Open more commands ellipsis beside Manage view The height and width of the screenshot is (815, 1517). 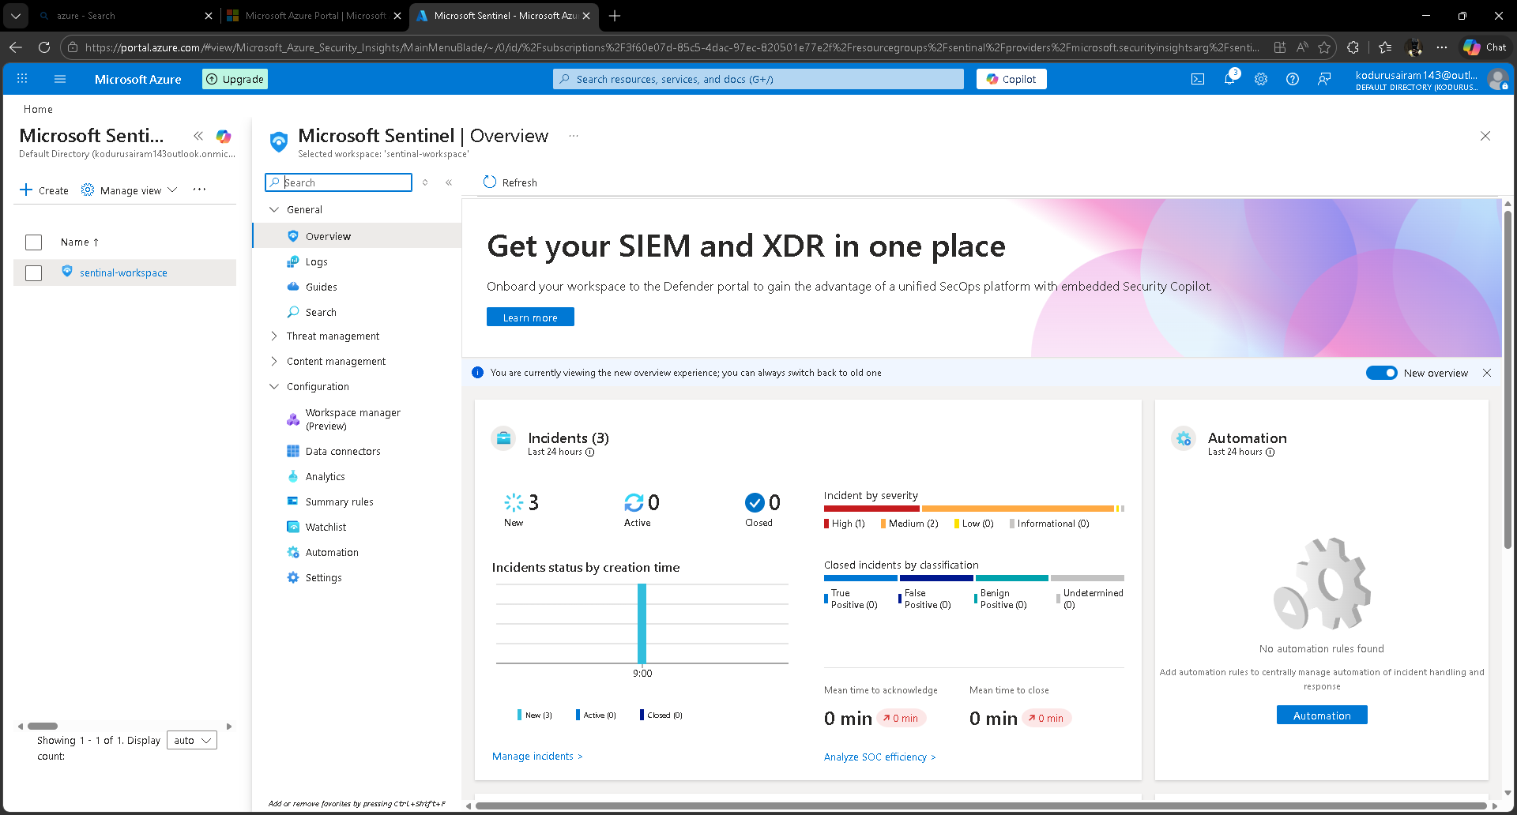[x=199, y=190]
